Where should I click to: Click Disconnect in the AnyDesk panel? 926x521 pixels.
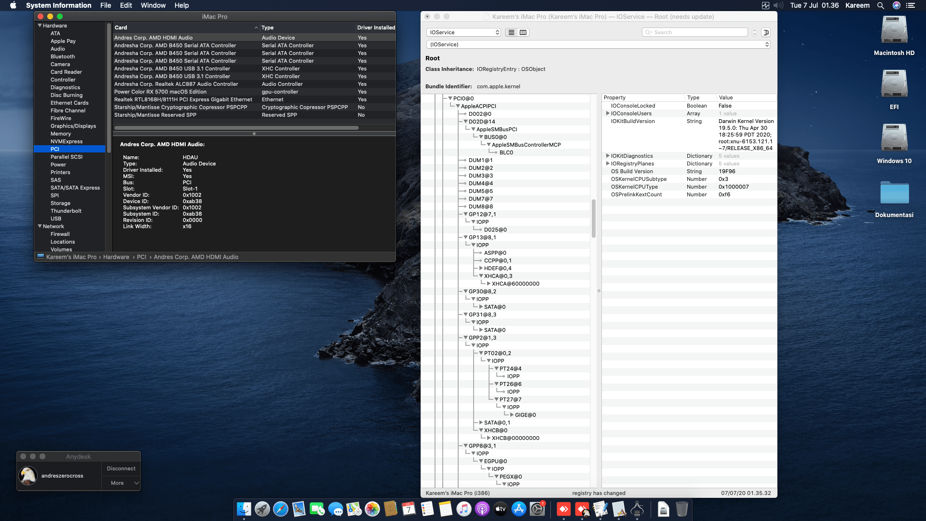coord(121,468)
